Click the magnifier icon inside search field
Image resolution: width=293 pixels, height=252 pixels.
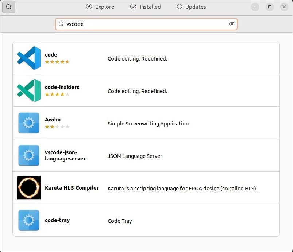pos(61,24)
